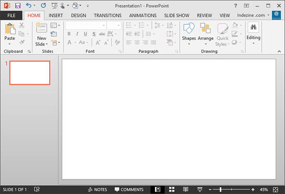Decrease the font size
This screenshot has height=194, width=285.
click(106, 42)
